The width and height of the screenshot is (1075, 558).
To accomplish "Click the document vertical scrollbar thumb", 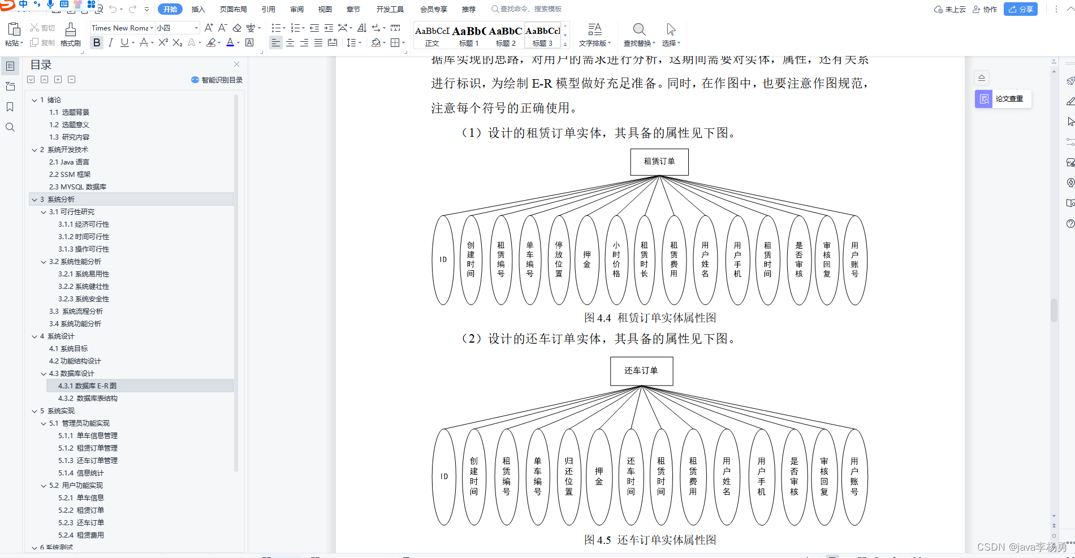I will pos(1054,310).
